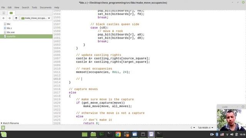Open the US keyboard layout flag indicator
This screenshot has width=246, height=138.
coord(222,135)
